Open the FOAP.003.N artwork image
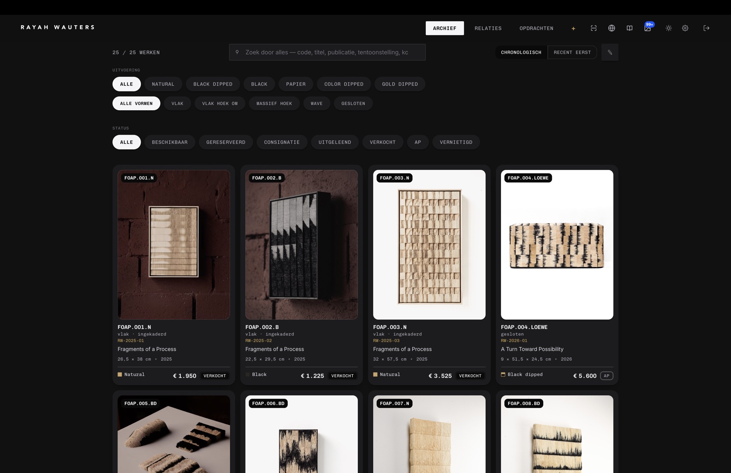This screenshot has height=473, width=731. click(x=429, y=245)
